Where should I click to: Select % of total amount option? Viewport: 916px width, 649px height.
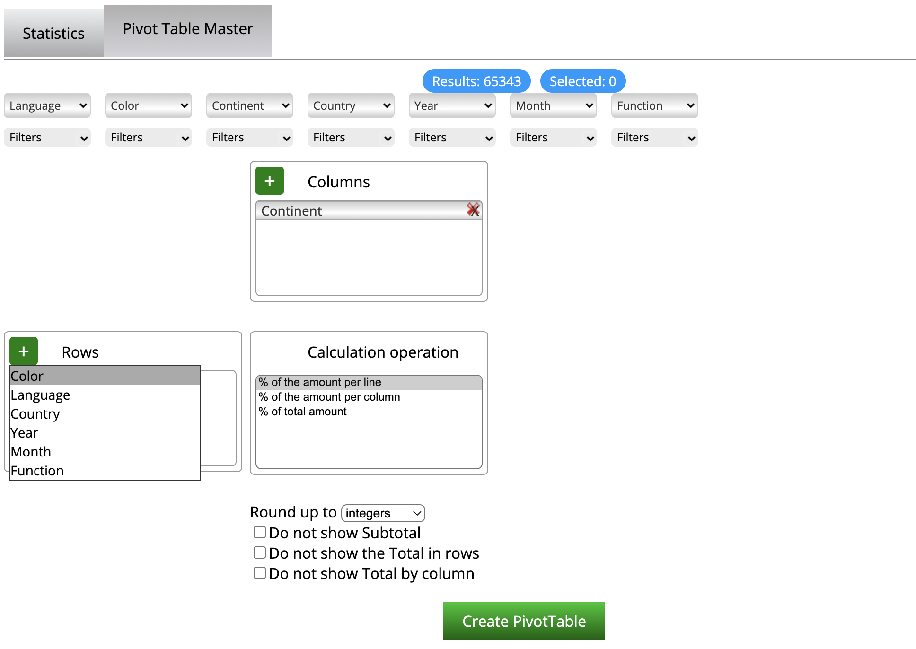(x=369, y=412)
